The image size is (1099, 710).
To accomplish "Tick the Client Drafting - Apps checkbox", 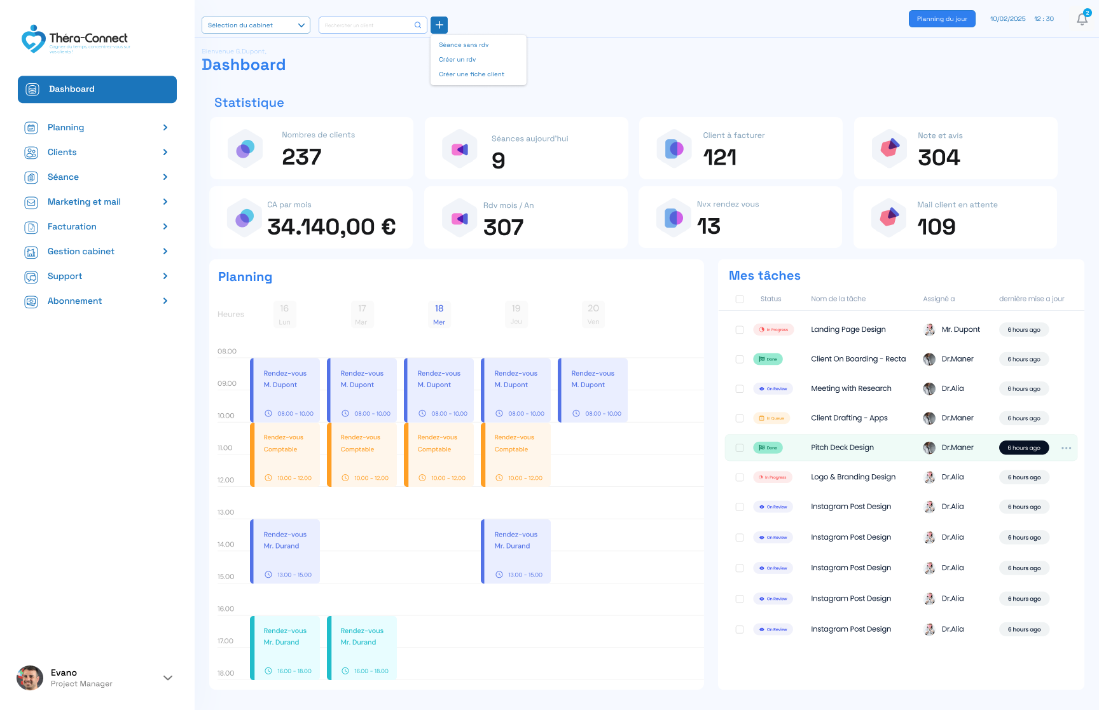I will (739, 418).
